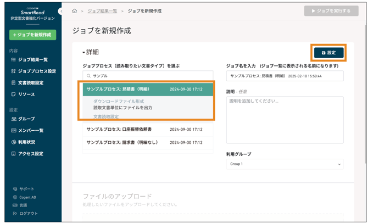Viewport: 368px width, 223px height.
Task: Open the ジョブ結果一覧 breadcrumb link
Action: coord(102,11)
